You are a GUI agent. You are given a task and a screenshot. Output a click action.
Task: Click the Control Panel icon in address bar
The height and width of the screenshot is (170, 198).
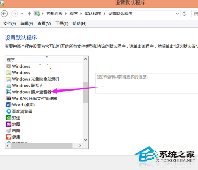(x=37, y=14)
